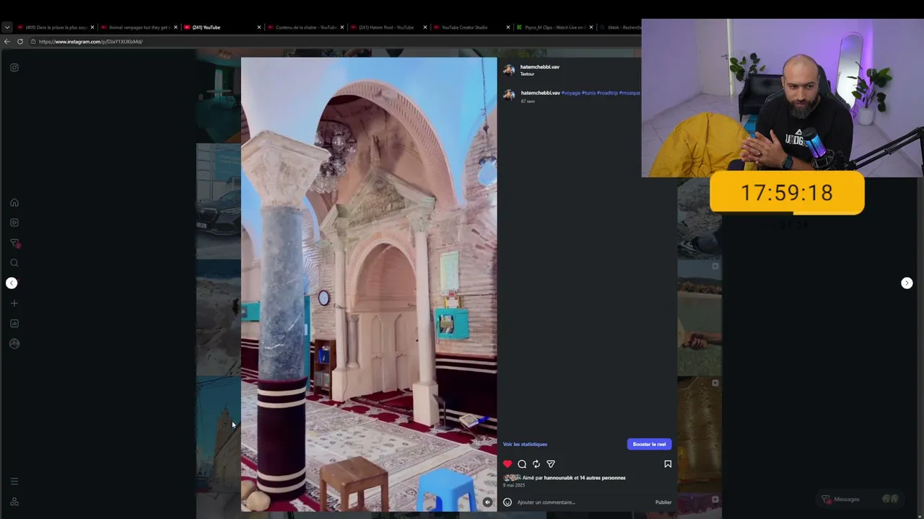This screenshot has width=924, height=519.
Task: Close the 'Animal rampages' tab
Action: [x=175, y=27]
